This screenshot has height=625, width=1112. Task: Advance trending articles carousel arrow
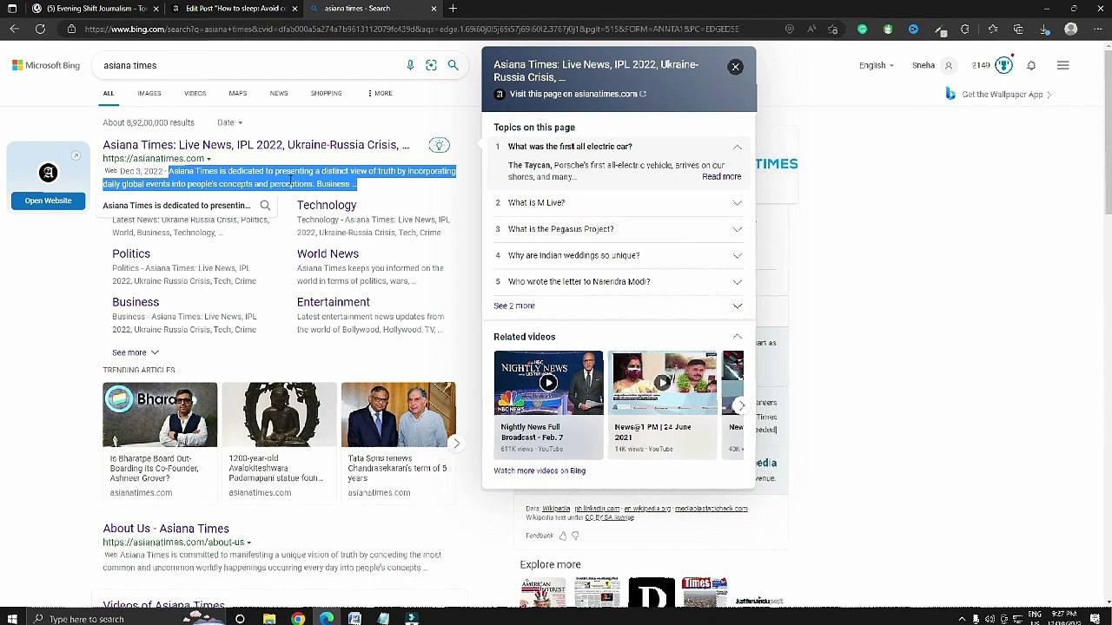[456, 444]
